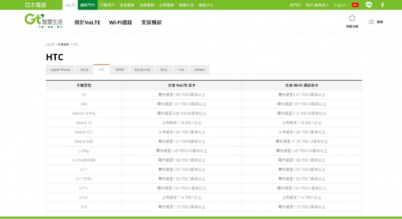Select the model cell "10"
Viewport: 402px width, 219px height.
[x=84, y=95]
